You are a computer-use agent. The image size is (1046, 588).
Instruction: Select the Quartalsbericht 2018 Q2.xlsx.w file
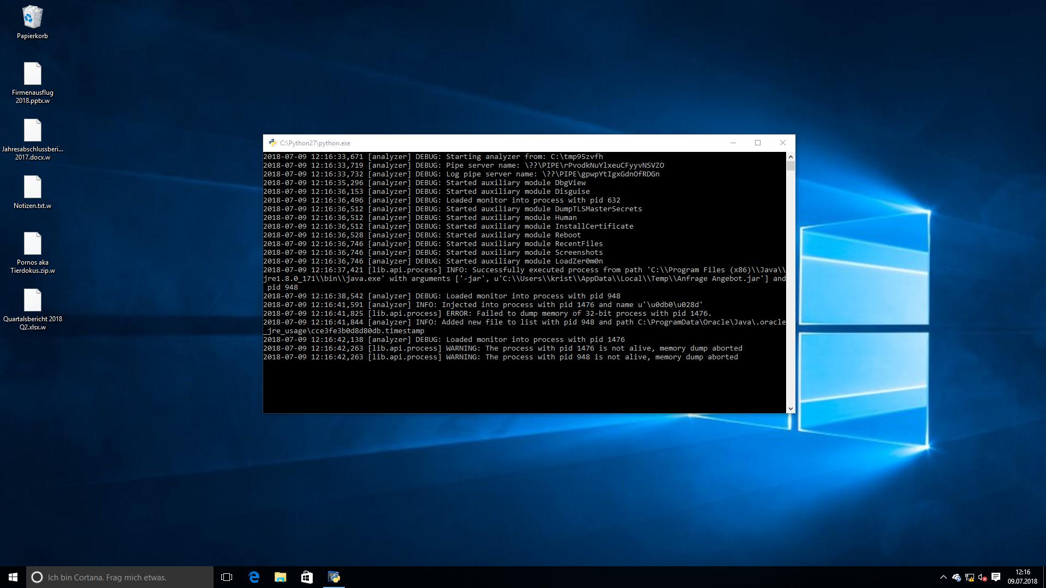pyautogui.click(x=32, y=301)
